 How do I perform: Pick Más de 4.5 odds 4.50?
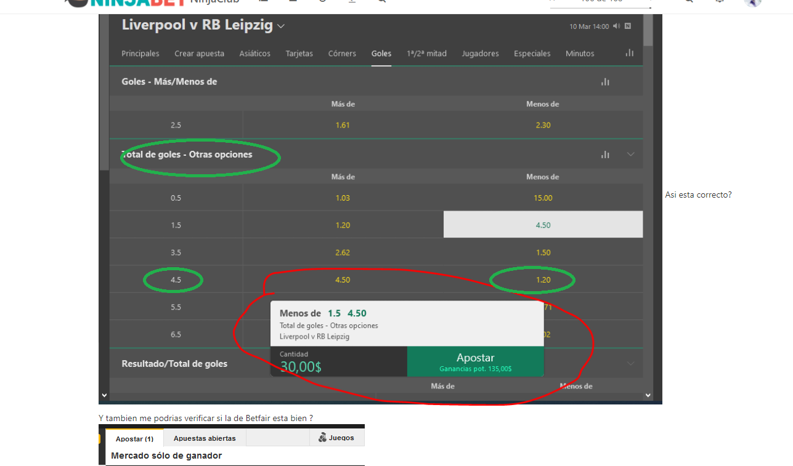coord(343,279)
